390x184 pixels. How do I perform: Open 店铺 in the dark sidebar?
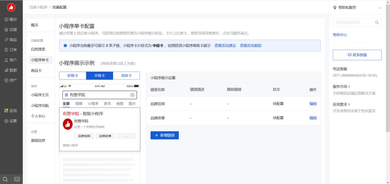click(11, 30)
